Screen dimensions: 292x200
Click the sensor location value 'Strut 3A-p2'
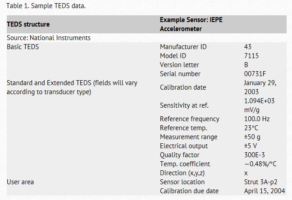point(260,182)
